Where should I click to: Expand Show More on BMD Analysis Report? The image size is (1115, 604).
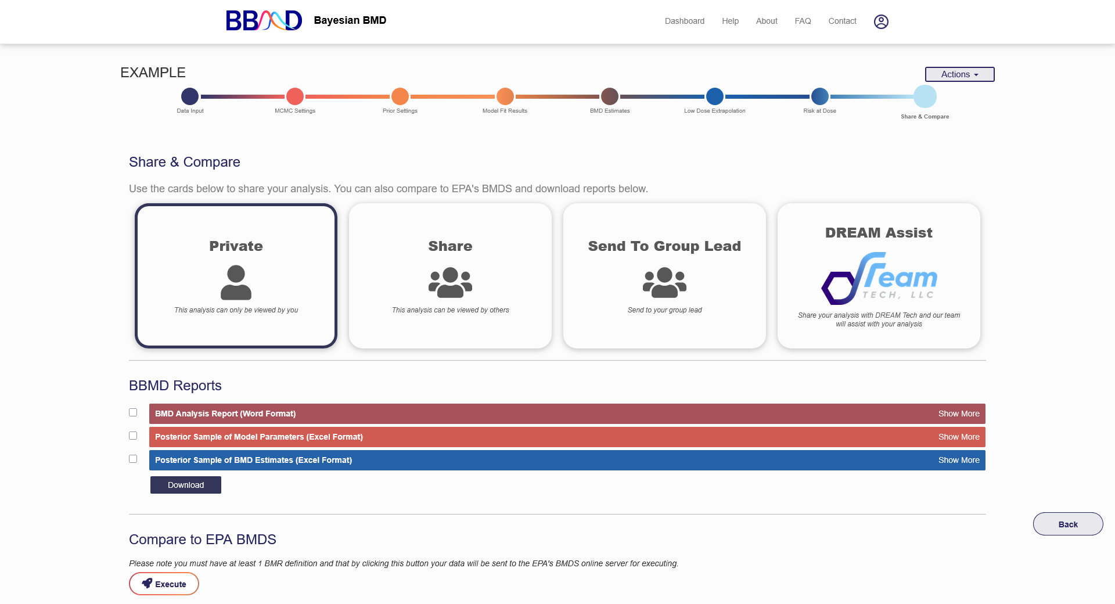[958, 414]
